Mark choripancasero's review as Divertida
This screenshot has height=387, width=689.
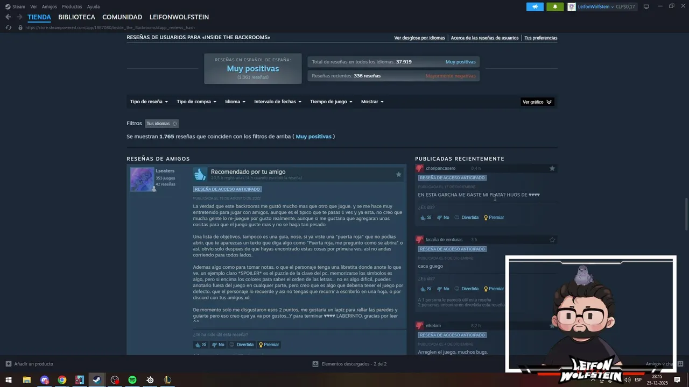(x=466, y=217)
